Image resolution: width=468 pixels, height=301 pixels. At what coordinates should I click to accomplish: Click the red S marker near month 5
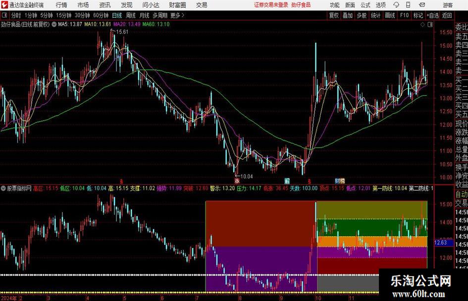[x=121, y=181]
